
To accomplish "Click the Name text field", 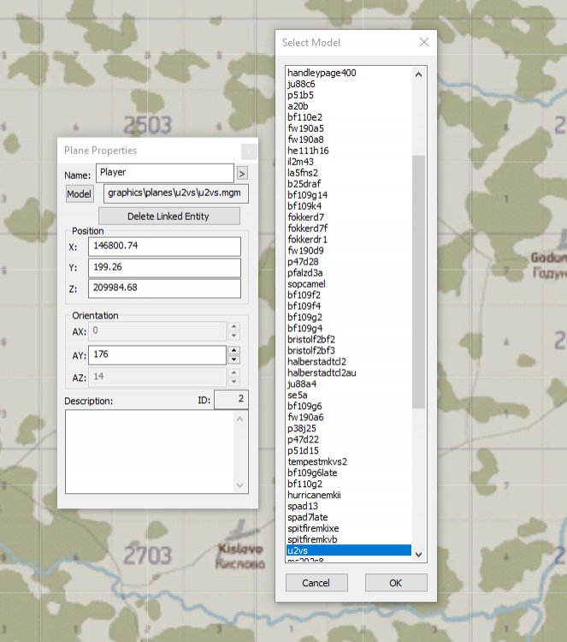I will click(164, 173).
